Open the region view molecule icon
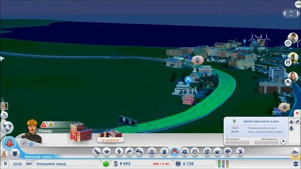The width and height of the screenshot is (301, 169). (x=8, y=128)
